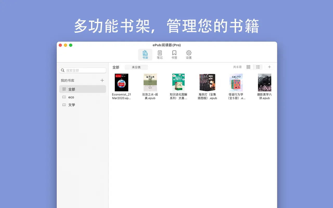Image resolution: width=333 pixels, height=208 pixels.
Task: Expand 我的书库 section header
Action: point(67,80)
